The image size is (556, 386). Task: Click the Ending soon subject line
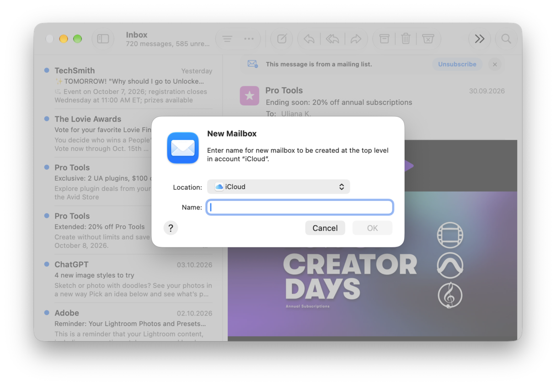(339, 102)
